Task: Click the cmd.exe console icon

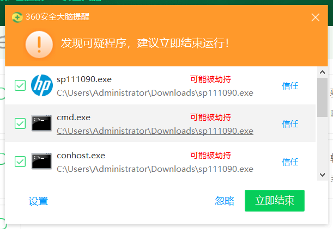Action: (x=41, y=123)
